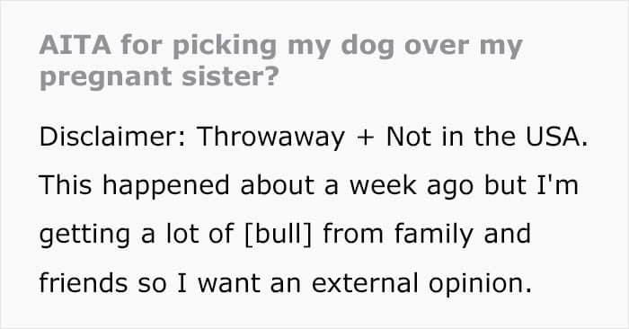Click the word 'week' in the body

[383, 185]
